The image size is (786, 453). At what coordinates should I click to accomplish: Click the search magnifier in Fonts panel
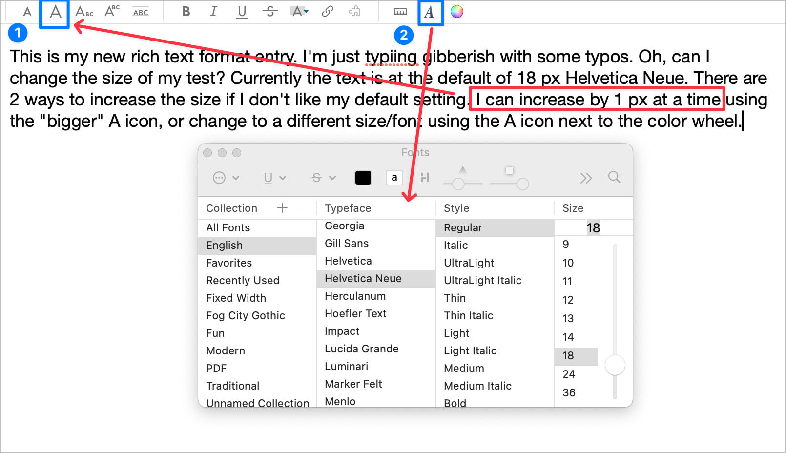point(614,177)
